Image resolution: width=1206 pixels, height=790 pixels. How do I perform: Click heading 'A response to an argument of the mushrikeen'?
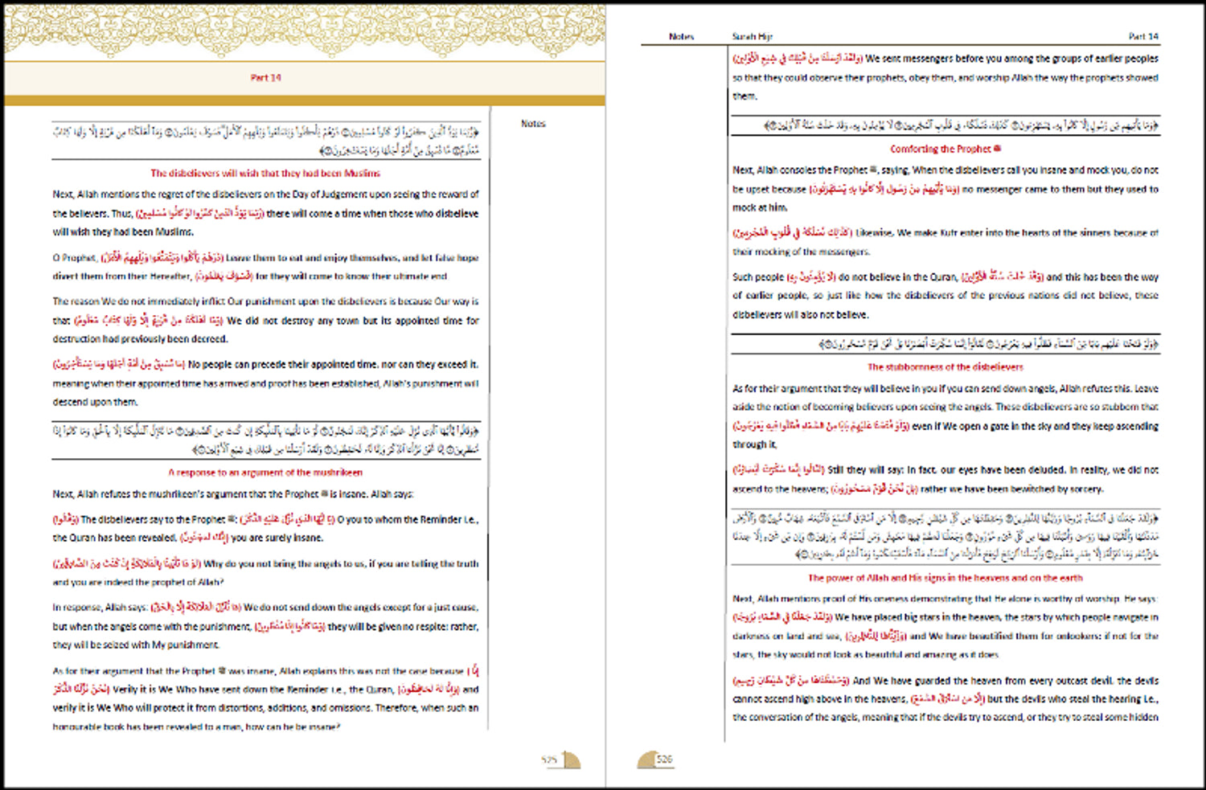coord(265,473)
